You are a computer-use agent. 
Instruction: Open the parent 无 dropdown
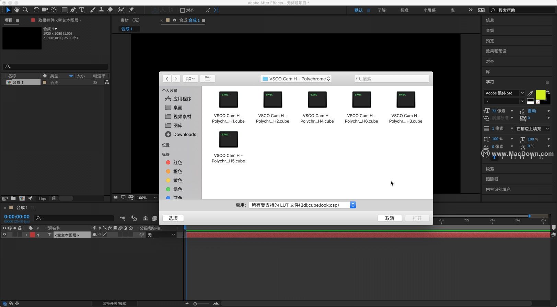point(161,235)
